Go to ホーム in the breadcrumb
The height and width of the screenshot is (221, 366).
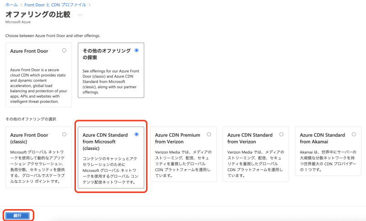pyautogui.click(x=11, y=5)
